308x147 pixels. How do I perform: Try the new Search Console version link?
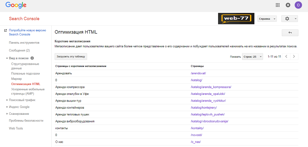[27, 33]
